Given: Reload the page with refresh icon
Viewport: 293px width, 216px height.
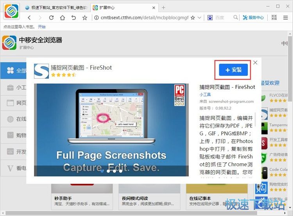Looking at the screenshot, I should 51,18.
